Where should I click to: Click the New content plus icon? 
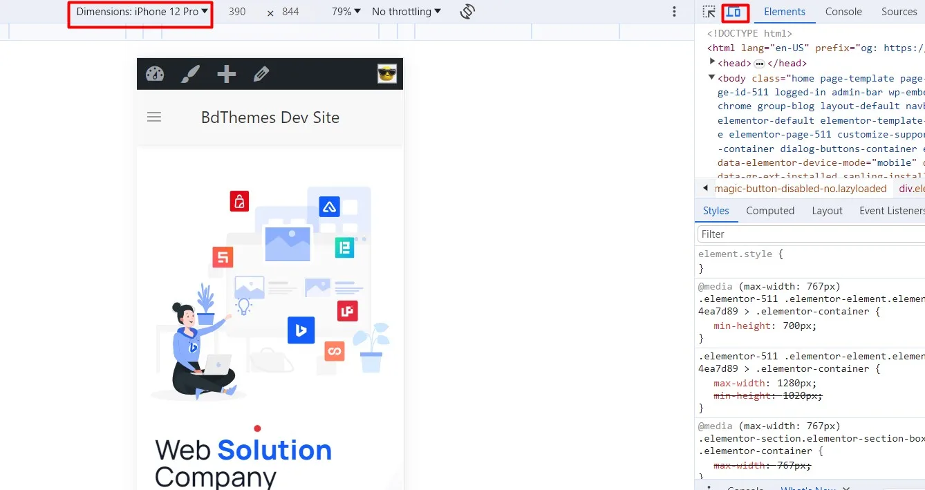227,74
